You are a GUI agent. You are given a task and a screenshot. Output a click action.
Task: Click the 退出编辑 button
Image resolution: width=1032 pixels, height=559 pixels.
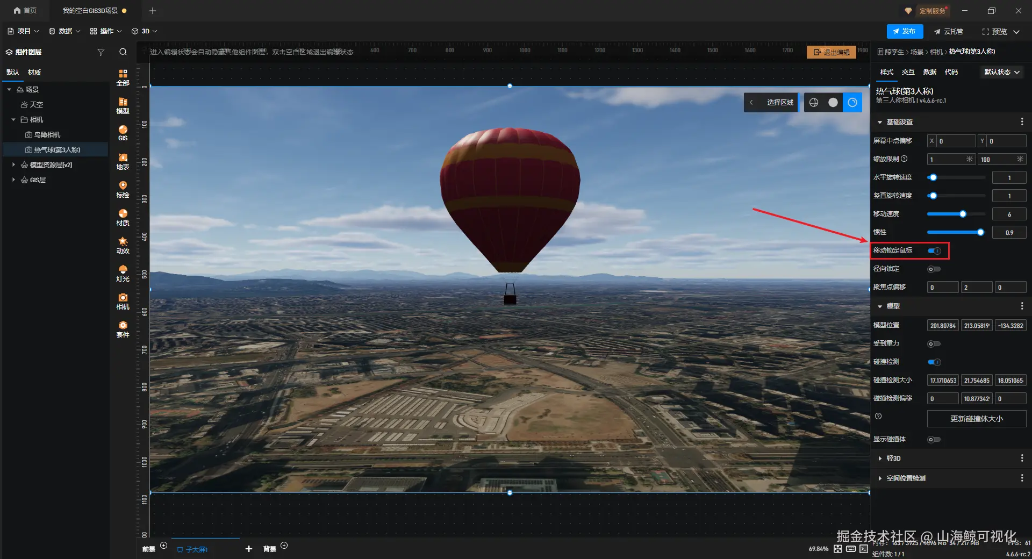[x=832, y=52]
